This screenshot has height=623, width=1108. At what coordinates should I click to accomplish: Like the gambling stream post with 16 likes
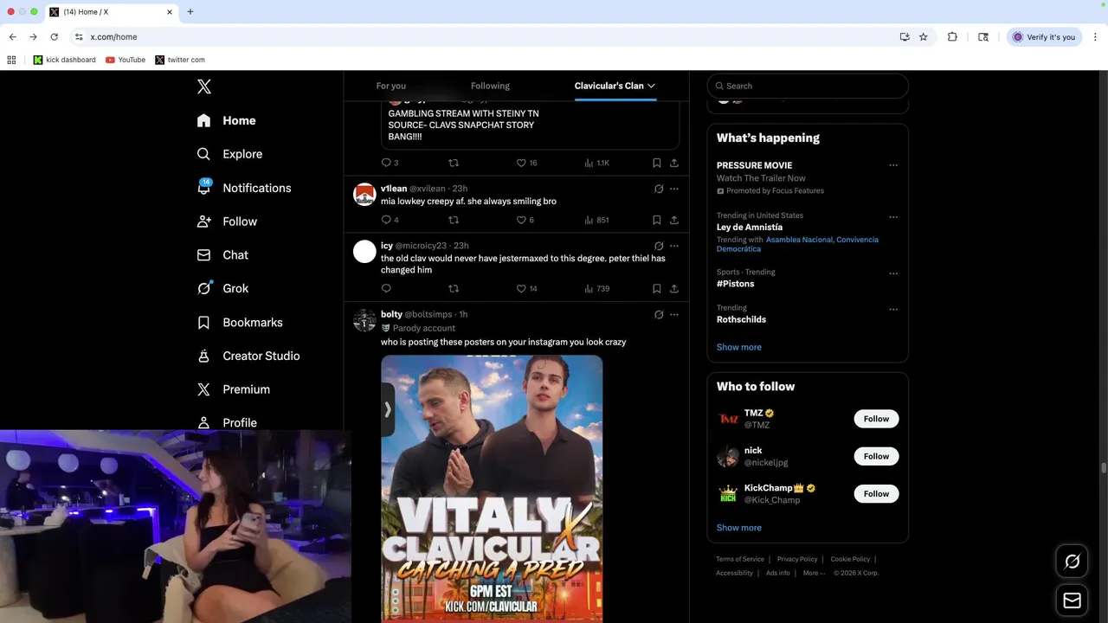(526, 163)
